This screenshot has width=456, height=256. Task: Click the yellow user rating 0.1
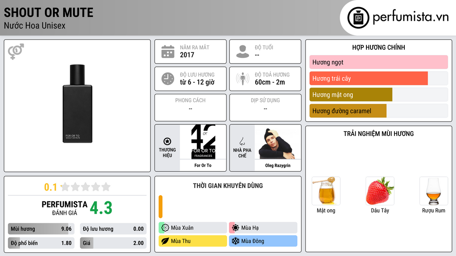(x=51, y=187)
